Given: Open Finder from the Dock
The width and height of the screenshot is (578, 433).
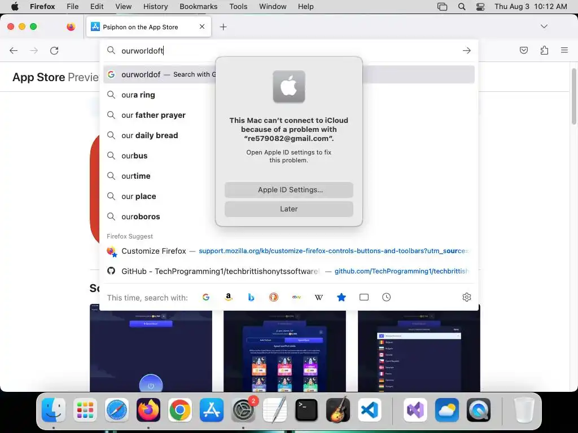Looking at the screenshot, I should [x=54, y=410].
